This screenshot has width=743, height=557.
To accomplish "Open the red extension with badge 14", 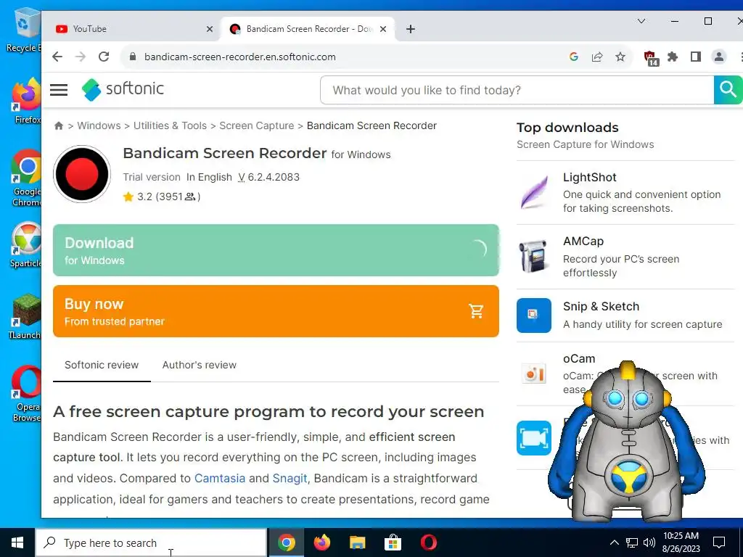I will 651,58.
